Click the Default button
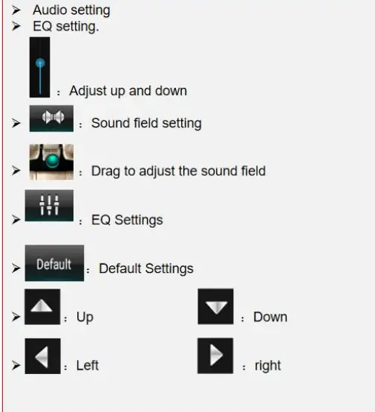 point(54,263)
